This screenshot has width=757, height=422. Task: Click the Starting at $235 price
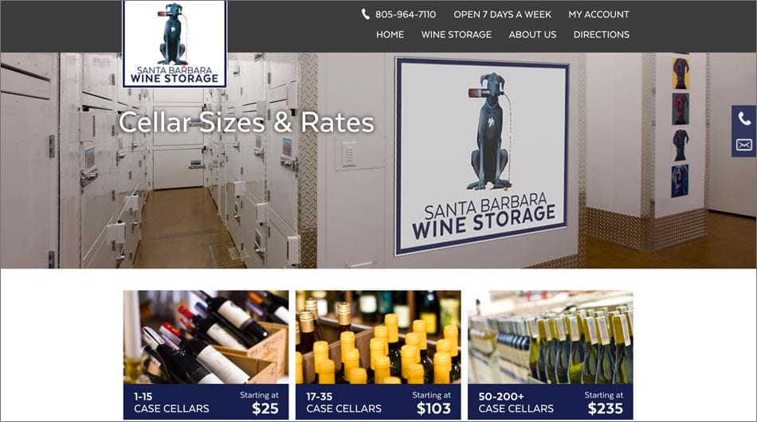[x=605, y=403]
